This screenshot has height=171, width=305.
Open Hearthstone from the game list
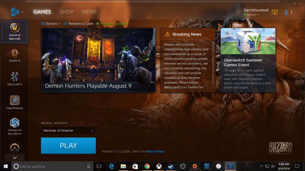[x=14, y=102]
